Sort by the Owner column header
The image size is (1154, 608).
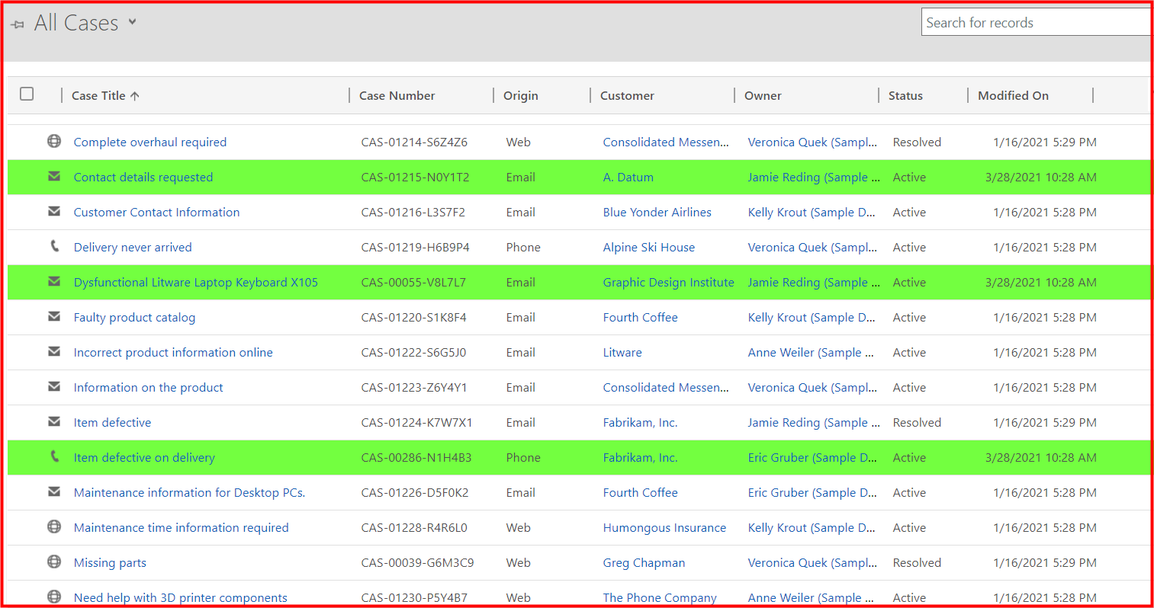point(763,95)
